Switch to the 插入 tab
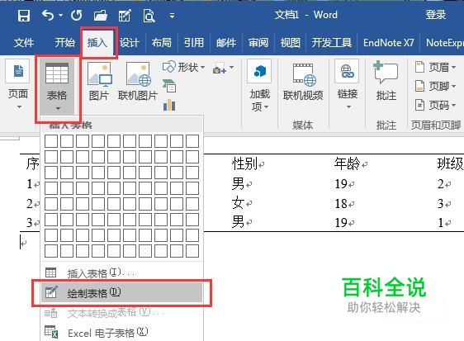This screenshot has width=464, height=341. 97,43
